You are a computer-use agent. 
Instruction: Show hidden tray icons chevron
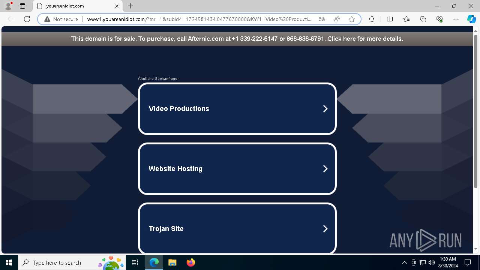[x=404, y=262]
